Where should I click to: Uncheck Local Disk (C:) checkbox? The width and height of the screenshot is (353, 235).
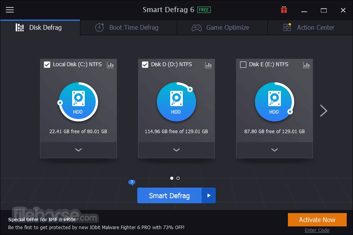point(47,65)
